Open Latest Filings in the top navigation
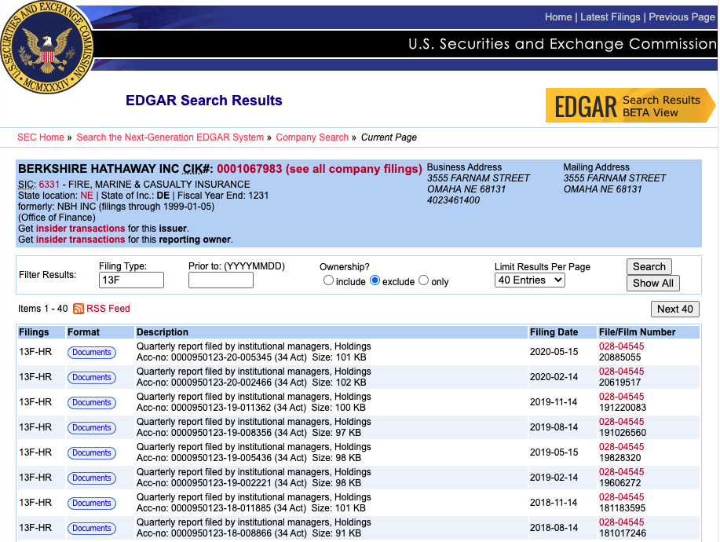The image size is (720, 542). pos(610,17)
